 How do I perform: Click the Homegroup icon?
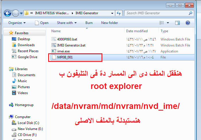pyautogui.click(x=11, y=105)
